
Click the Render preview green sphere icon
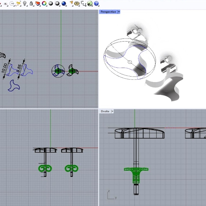pos(90,4)
